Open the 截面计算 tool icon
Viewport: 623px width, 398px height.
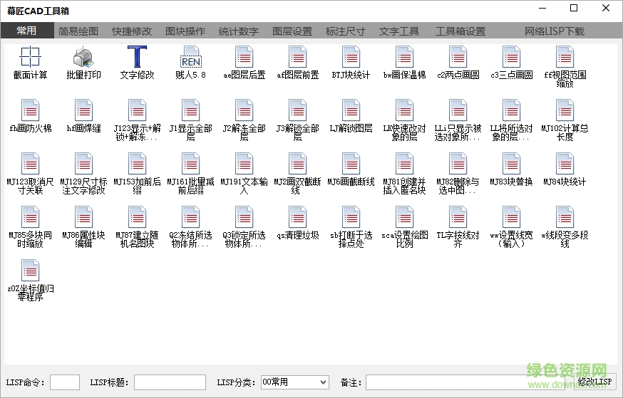(x=30, y=58)
